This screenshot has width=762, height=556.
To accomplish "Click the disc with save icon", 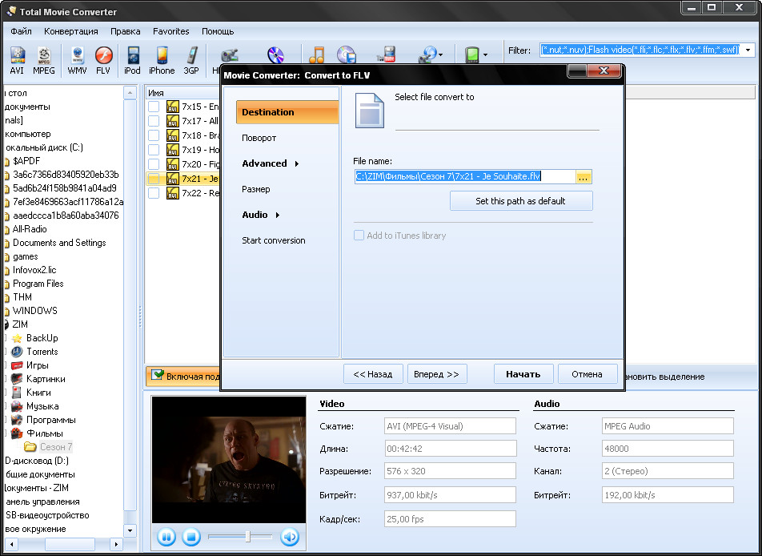I will point(347,55).
